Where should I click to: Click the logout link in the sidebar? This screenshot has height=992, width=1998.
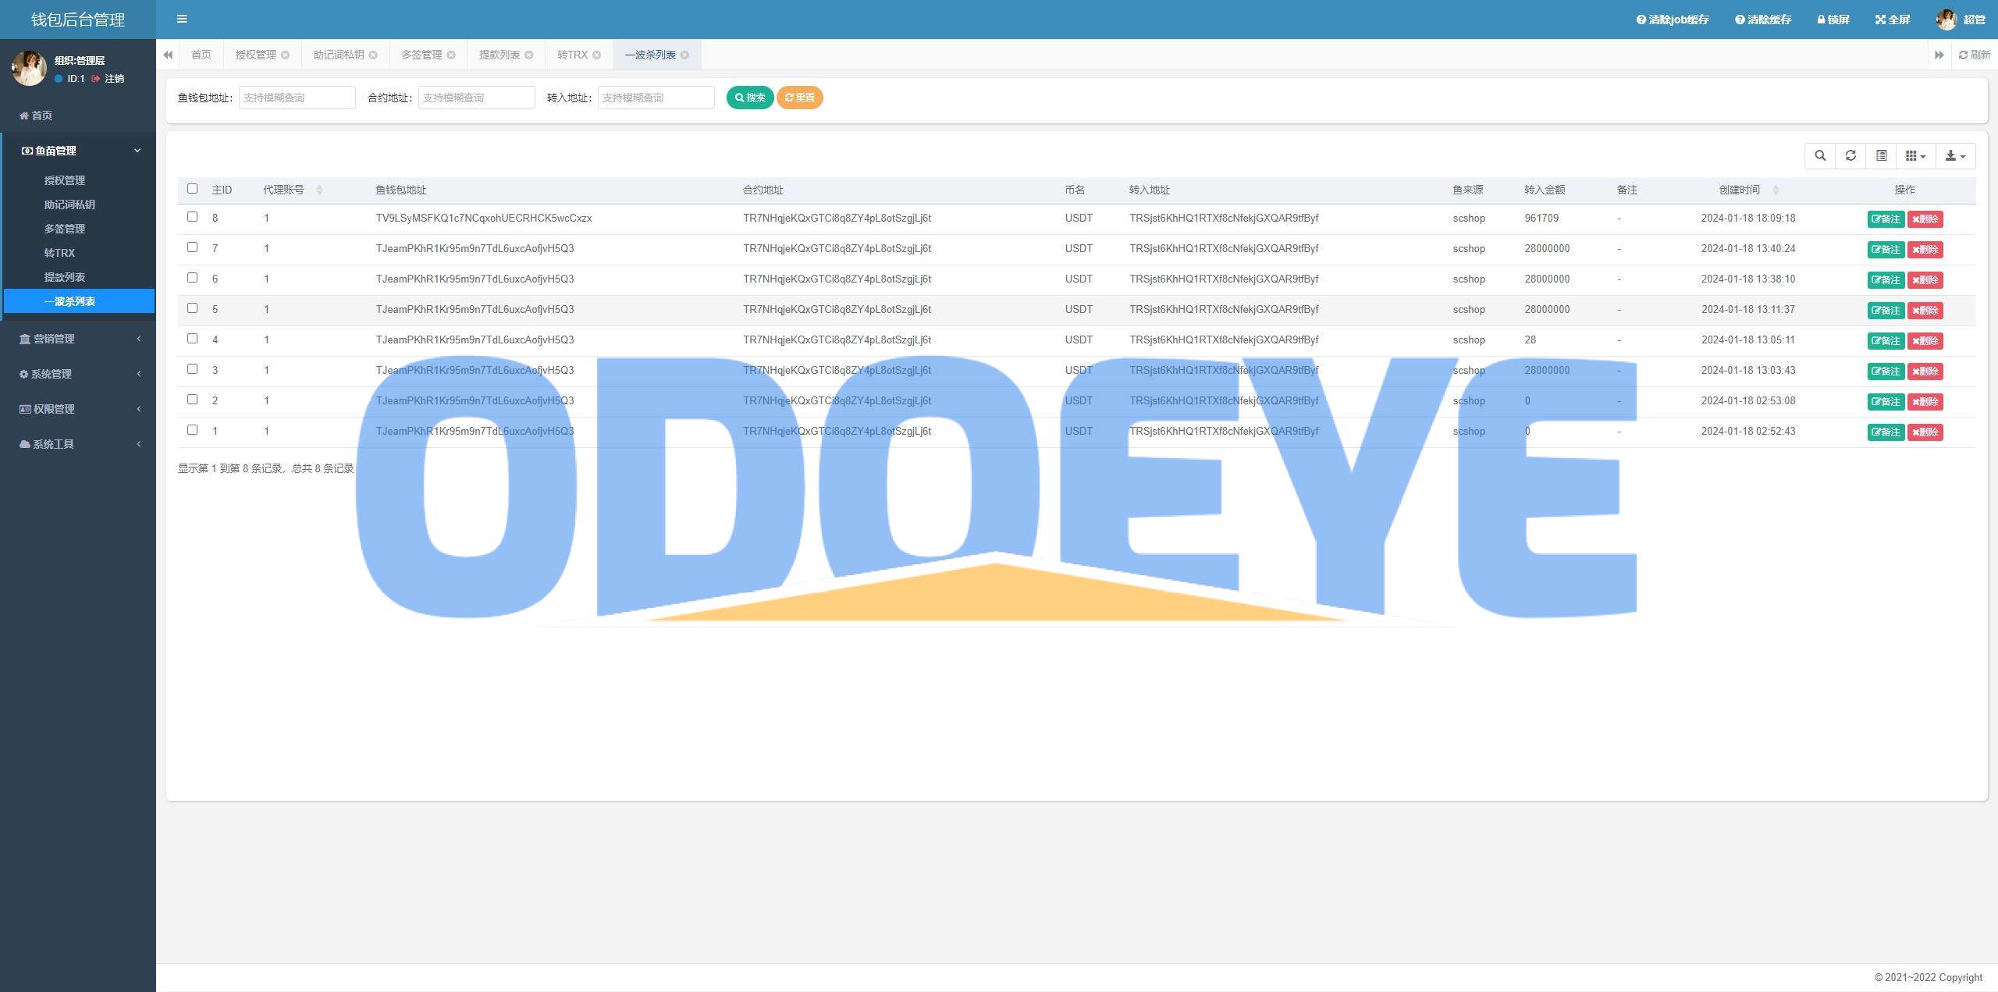[x=108, y=79]
